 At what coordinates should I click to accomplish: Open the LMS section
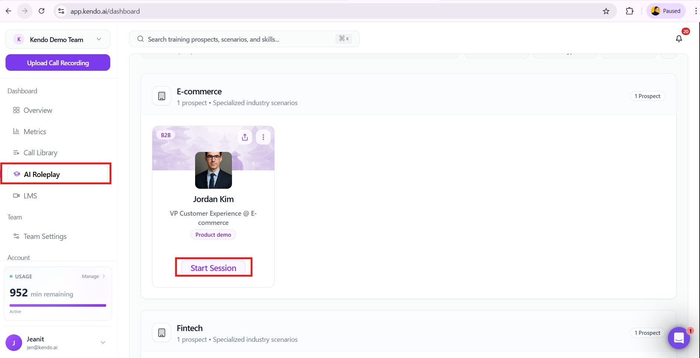coord(30,196)
